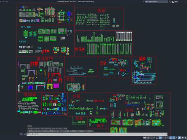Close the command line window
The height and width of the screenshot is (140, 187).
pyautogui.click(x=22, y=134)
